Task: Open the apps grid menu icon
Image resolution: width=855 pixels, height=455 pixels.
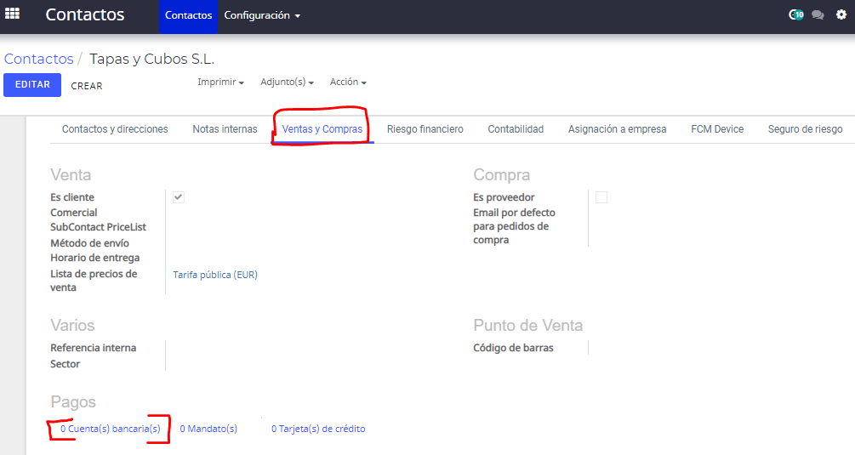Action: coord(12,14)
